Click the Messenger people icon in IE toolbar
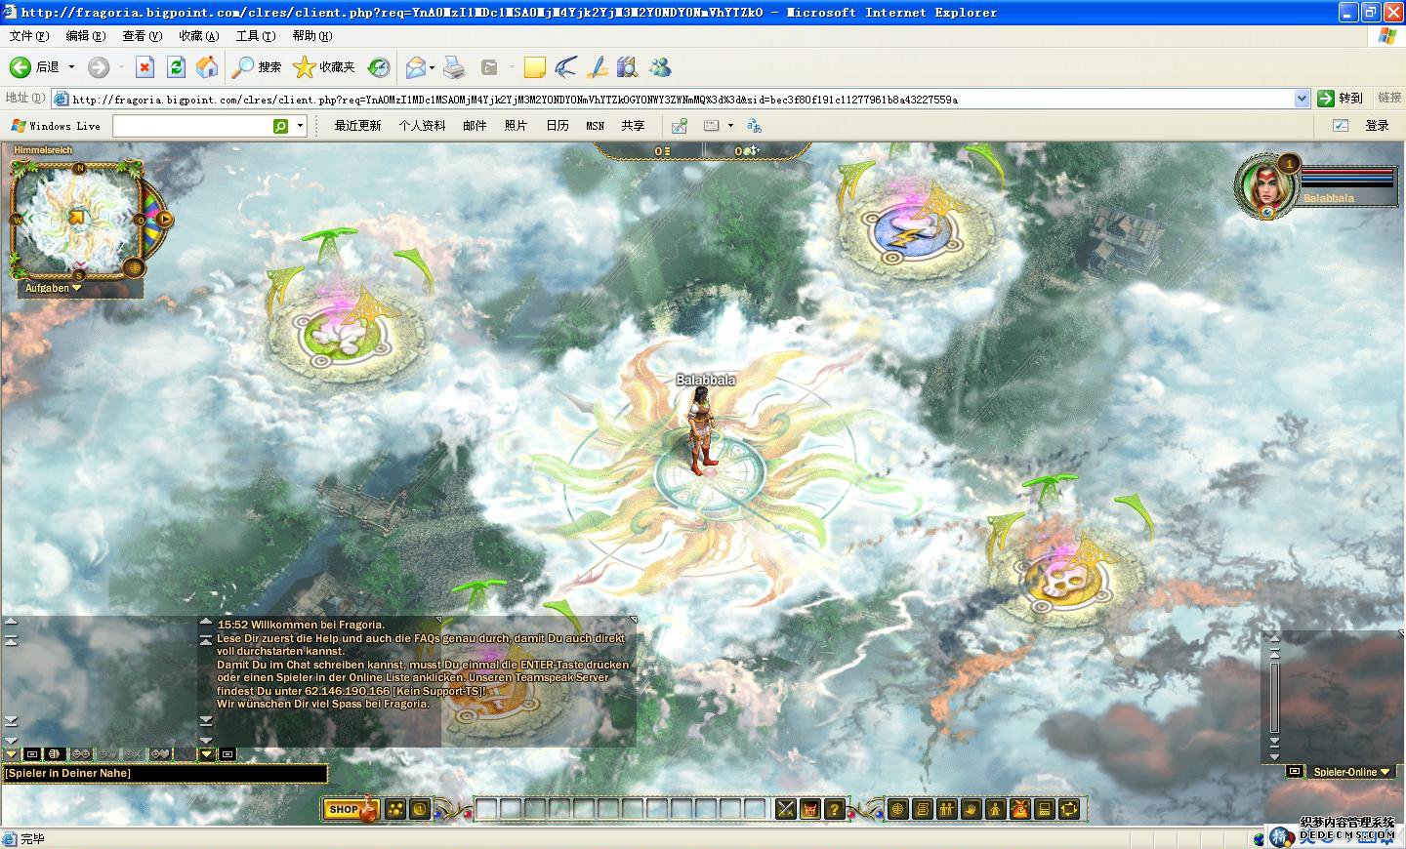Viewport: 1406px width, 849px height. (660, 67)
